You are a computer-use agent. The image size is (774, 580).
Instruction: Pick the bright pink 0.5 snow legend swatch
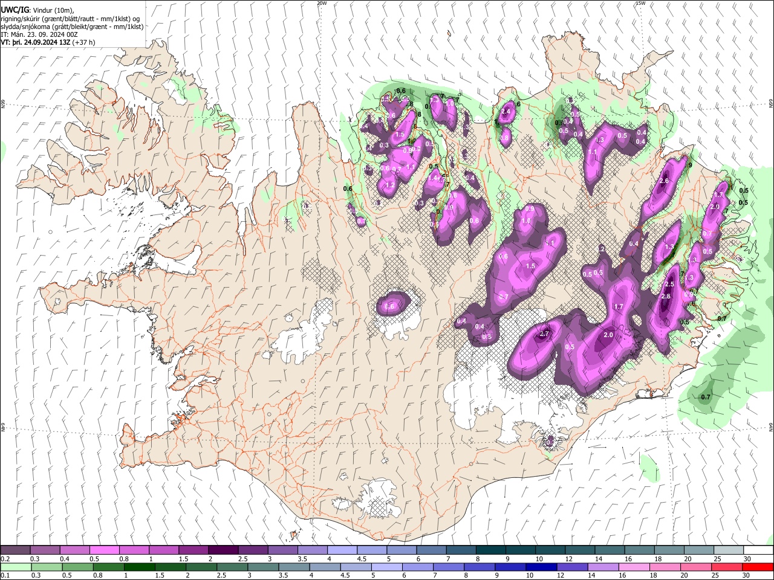tap(104, 550)
